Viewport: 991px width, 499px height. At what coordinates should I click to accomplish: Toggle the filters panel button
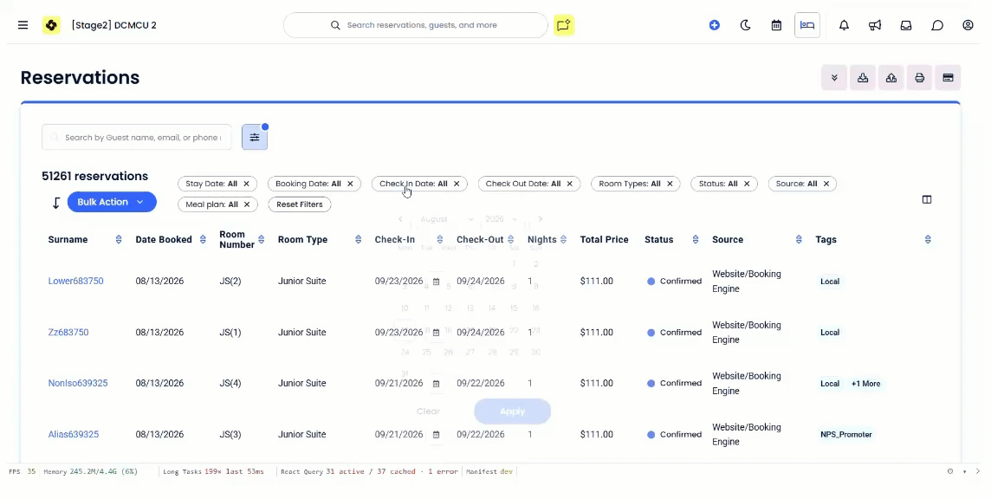tap(255, 137)
